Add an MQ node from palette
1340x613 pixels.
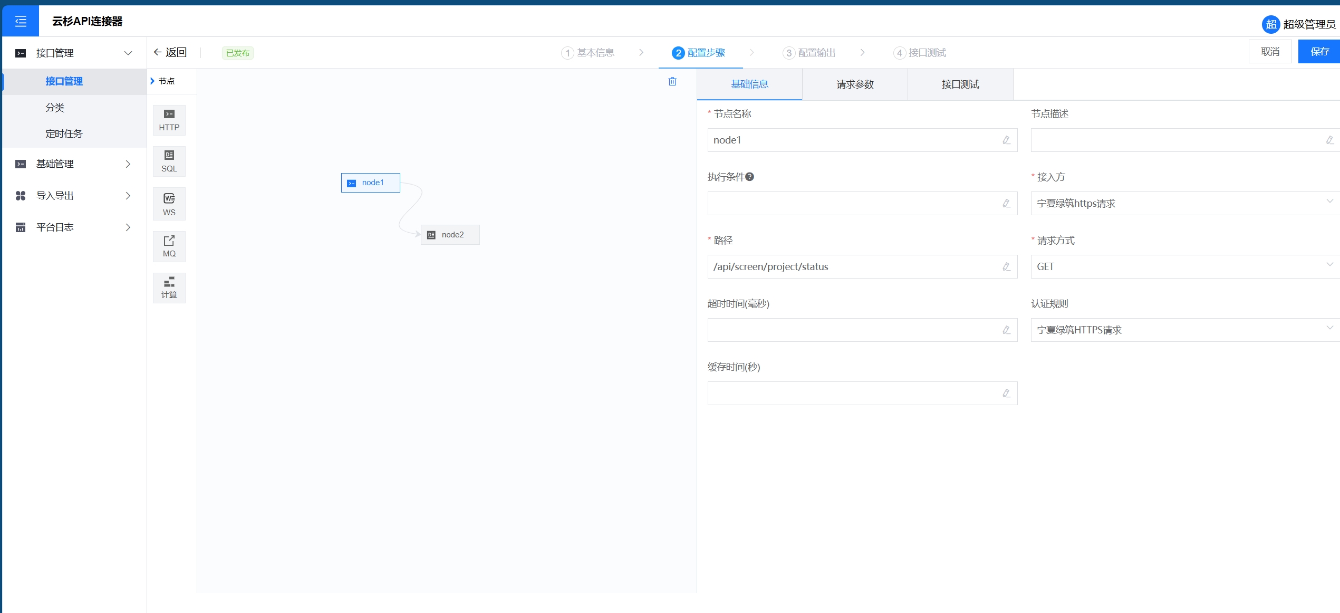(169, 246)
